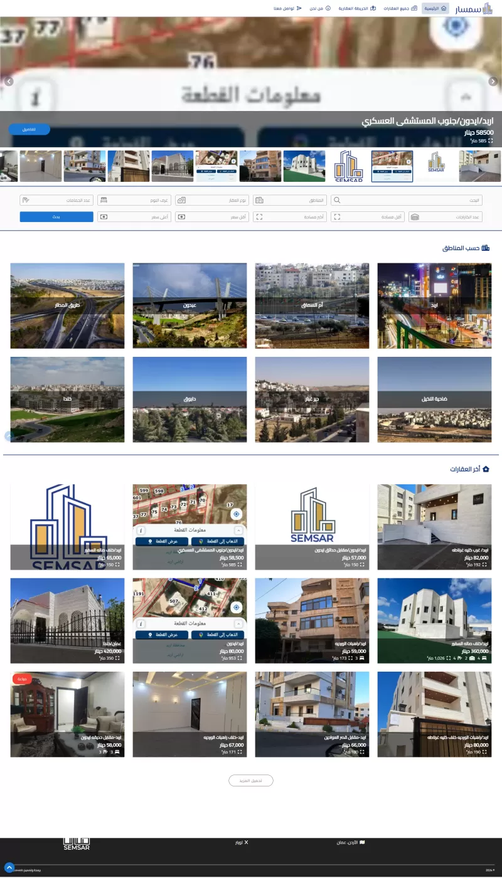Image resolution: width=502 pixels, height=878 pixels.
Task: Click the أقل سعر minimum price field
Action: 212,217
